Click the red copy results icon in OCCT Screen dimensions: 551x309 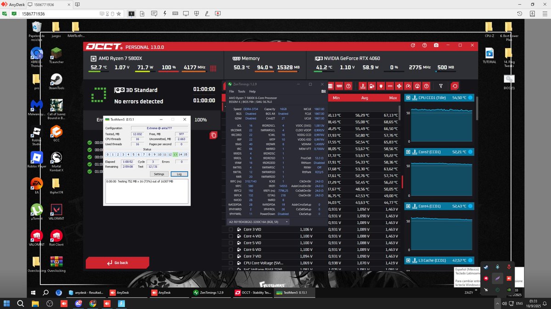214,135
